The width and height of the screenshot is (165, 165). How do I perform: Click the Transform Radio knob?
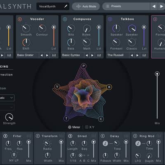47,144
